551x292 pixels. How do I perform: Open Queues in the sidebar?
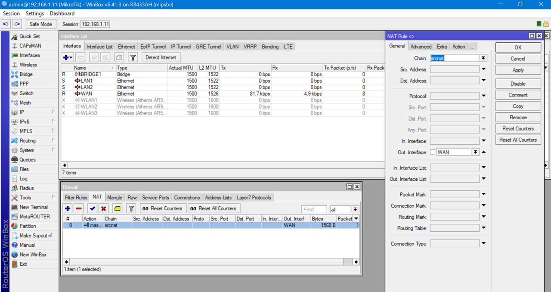click(x=27, y=159)
